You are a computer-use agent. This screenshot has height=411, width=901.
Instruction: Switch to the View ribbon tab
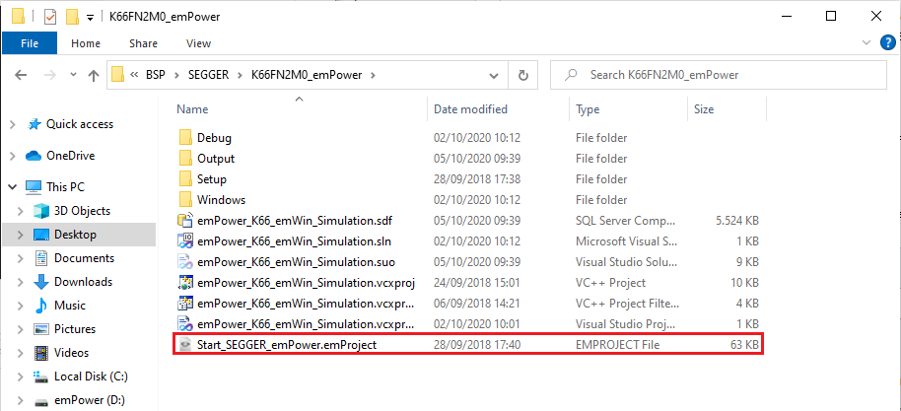198,43
